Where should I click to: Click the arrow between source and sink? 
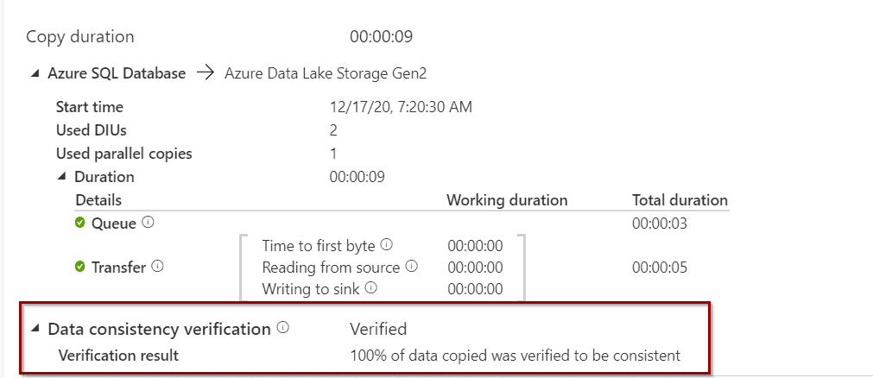coord(206,73)
